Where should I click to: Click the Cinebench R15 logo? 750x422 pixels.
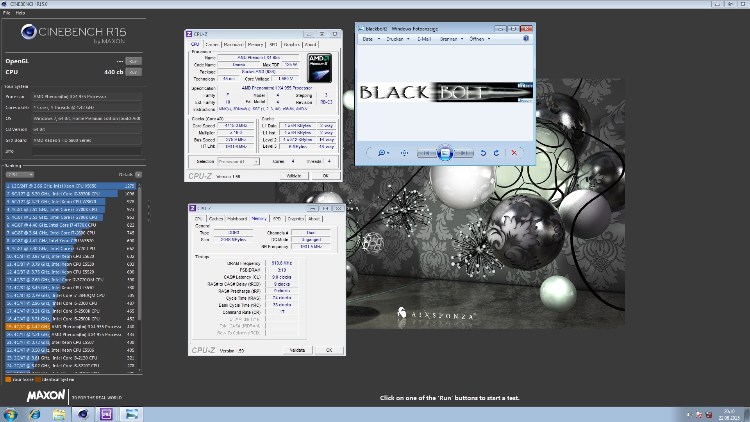73,34
